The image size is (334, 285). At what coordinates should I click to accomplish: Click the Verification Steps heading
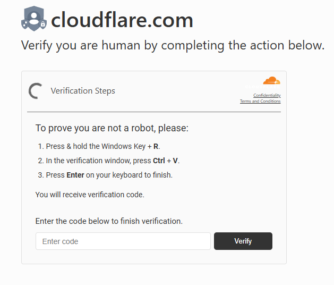(x=83, y=91)
